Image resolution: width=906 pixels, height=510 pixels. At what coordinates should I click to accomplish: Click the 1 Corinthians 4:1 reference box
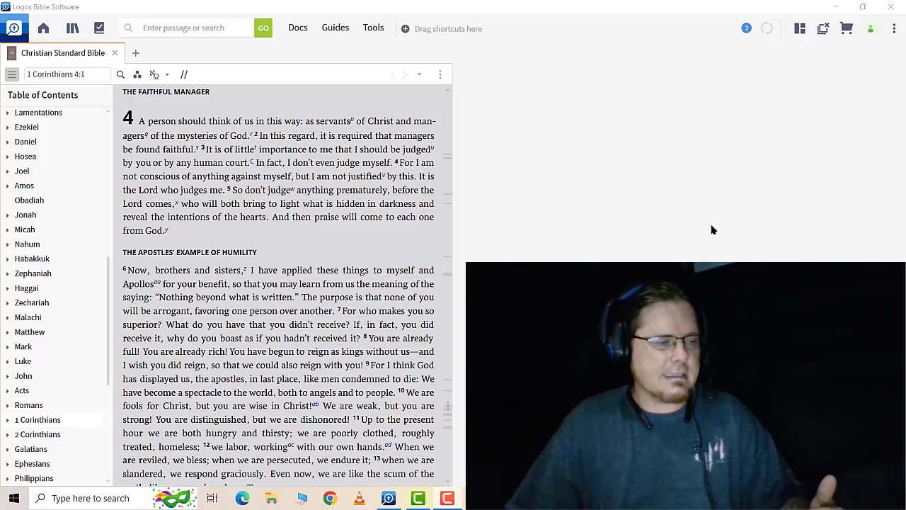point(67,74)
